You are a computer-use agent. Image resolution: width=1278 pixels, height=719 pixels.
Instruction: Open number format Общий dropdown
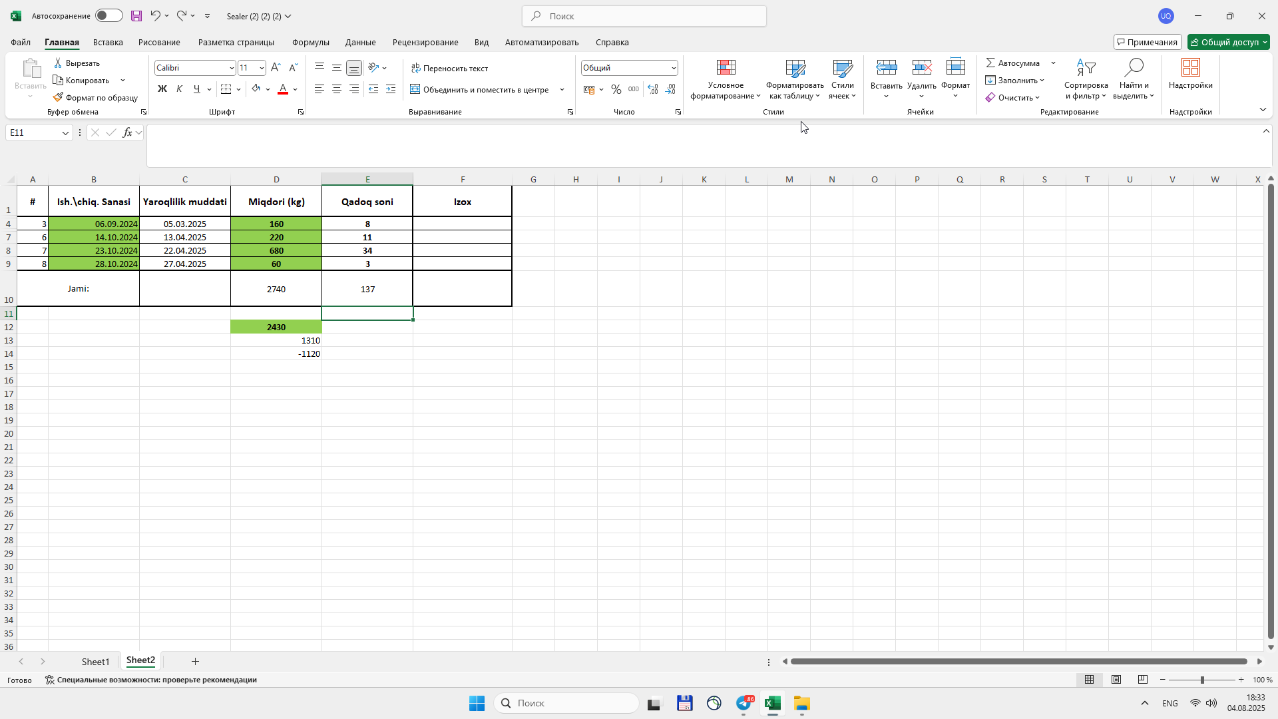(x=674, y=68)
